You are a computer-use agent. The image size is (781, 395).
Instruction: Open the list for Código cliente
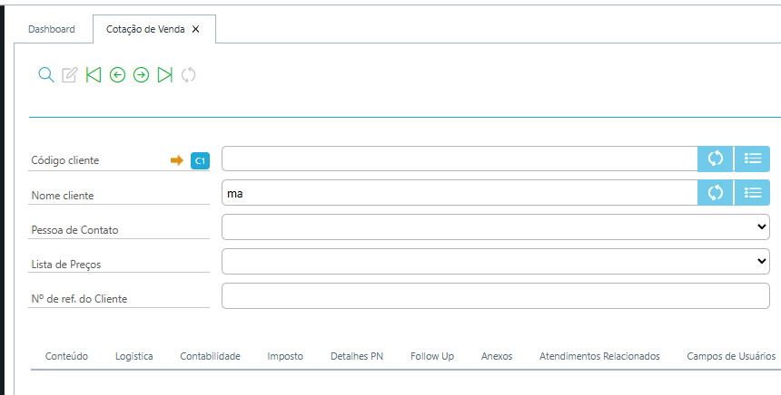[x=752, y=159]
